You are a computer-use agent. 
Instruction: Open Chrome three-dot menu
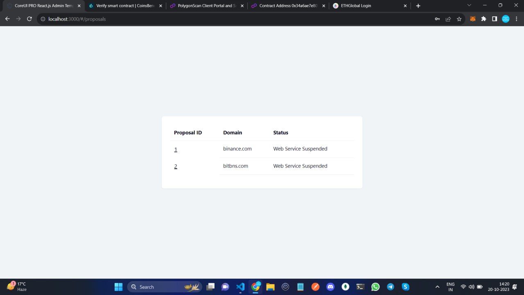pos(517,19)
